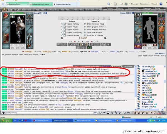
Task: Use the third combat technique icon
Action: point(70,44)
